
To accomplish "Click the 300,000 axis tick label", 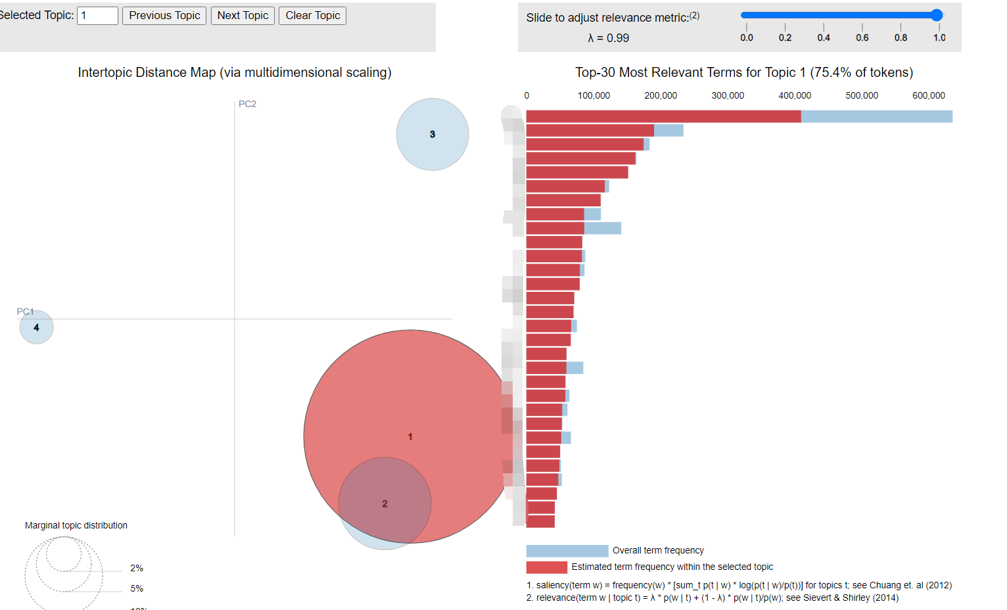I will (728, 95).
